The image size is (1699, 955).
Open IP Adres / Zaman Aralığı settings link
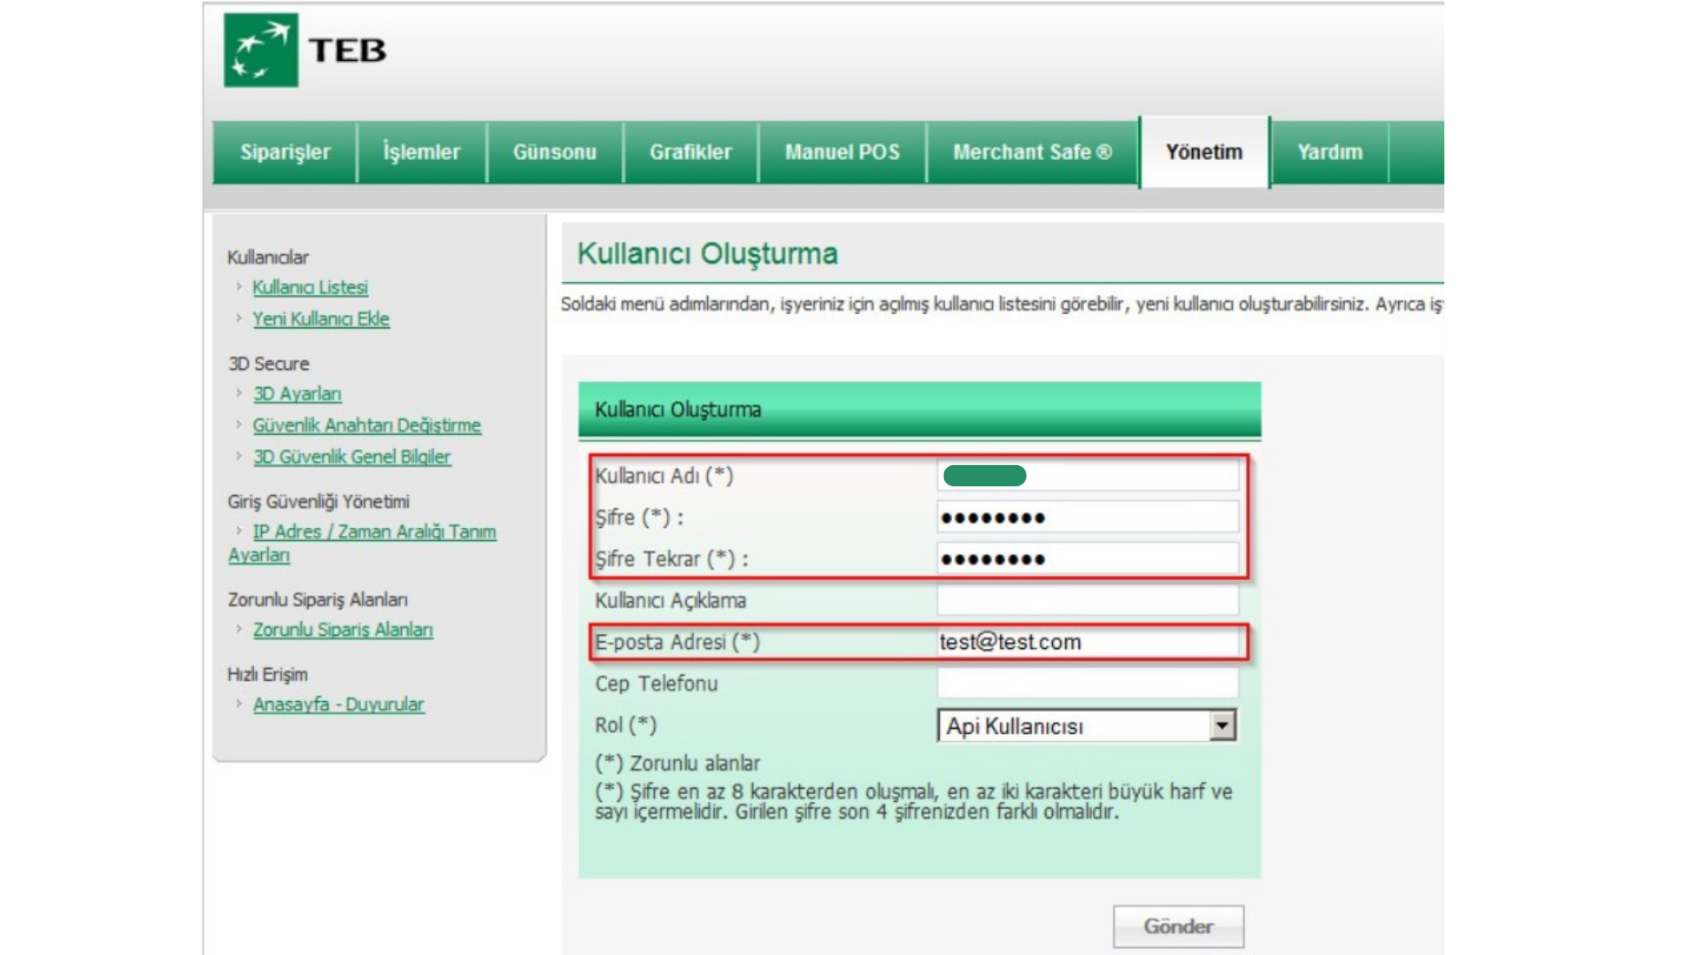373,532
